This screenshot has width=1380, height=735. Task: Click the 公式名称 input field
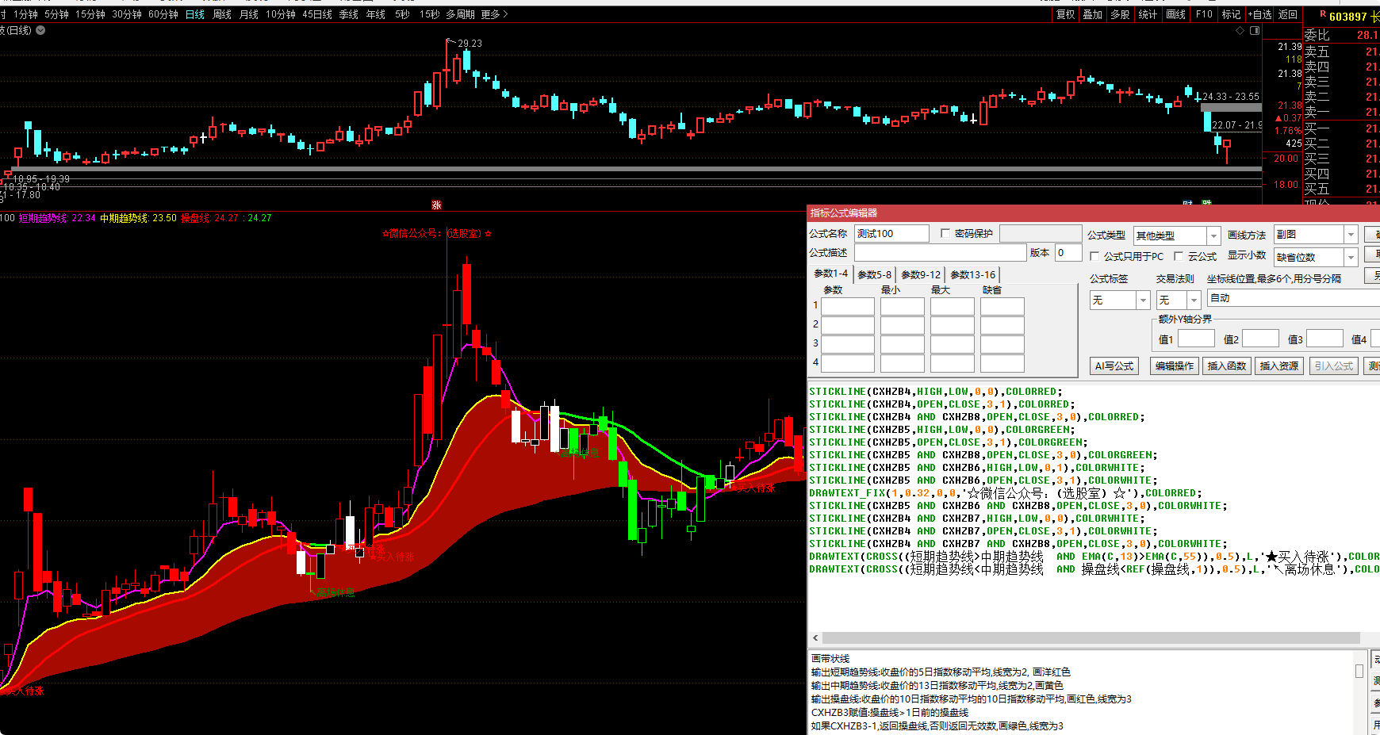pyautogui.click(x=891, y=234)
